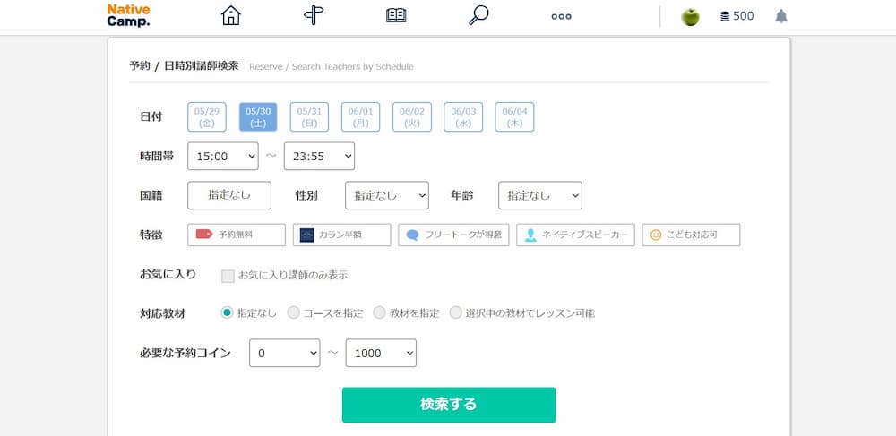Select date 06/03 (水)
This screenshot has height=436, width=896.
pos(463,117)
